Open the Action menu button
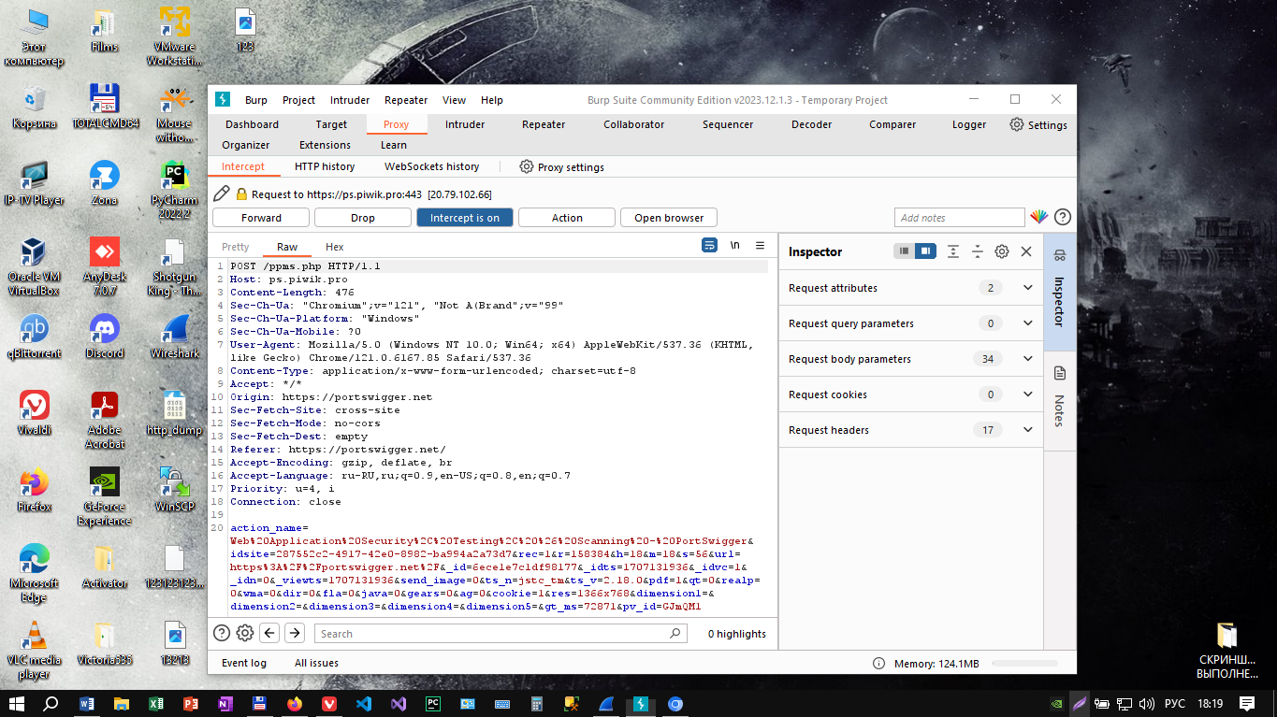Image resolution: width=1277 pixels, height=717 pixels. [567, 218]
